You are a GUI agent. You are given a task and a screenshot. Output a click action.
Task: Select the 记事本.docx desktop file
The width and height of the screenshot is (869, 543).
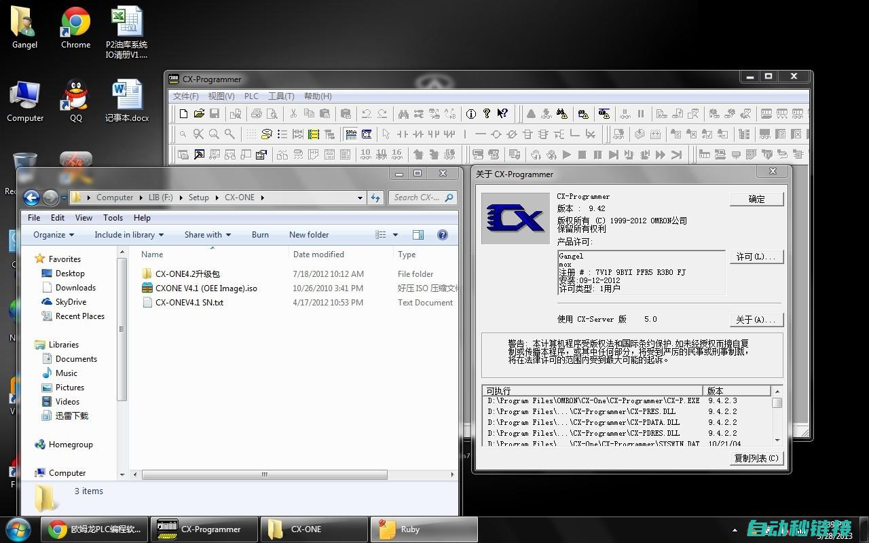127,100
